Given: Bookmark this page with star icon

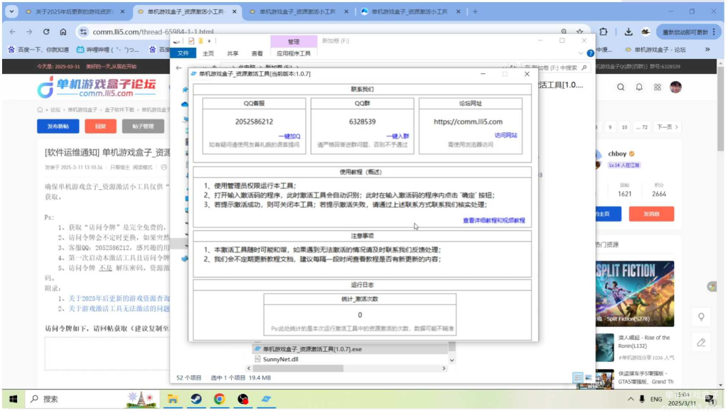Looking at the screenshot, I should coord(580,31).
